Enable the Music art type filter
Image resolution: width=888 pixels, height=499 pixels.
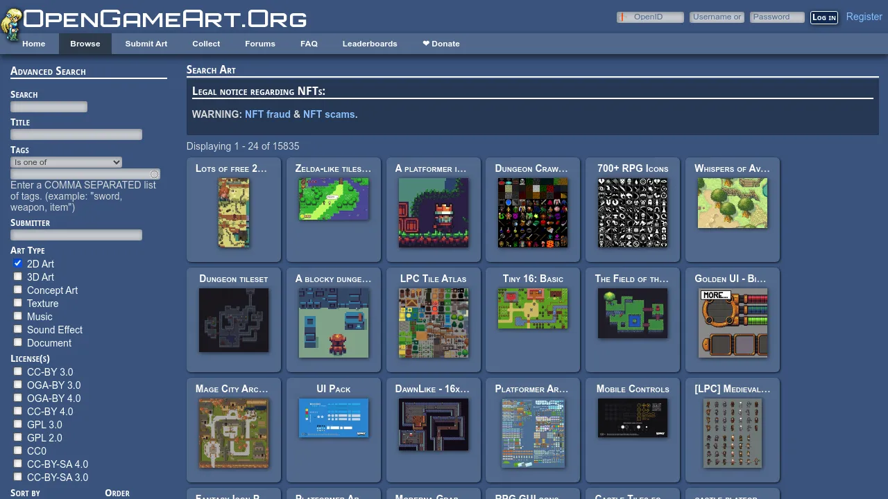point(17,316)
